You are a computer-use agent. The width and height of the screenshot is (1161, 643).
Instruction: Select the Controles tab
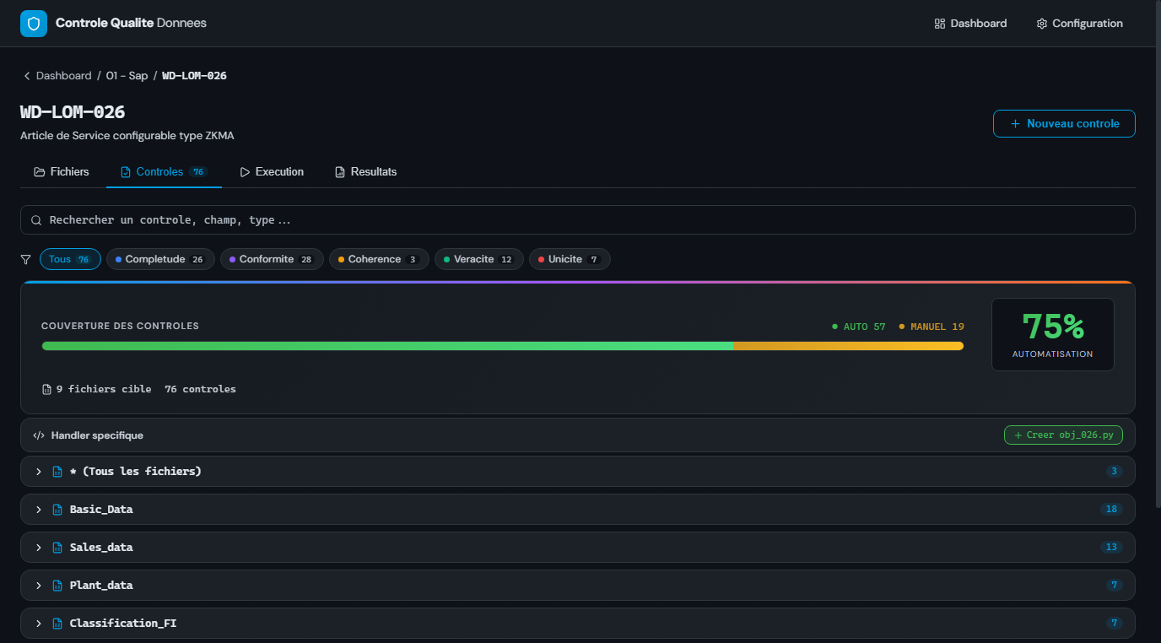[164, 171]
